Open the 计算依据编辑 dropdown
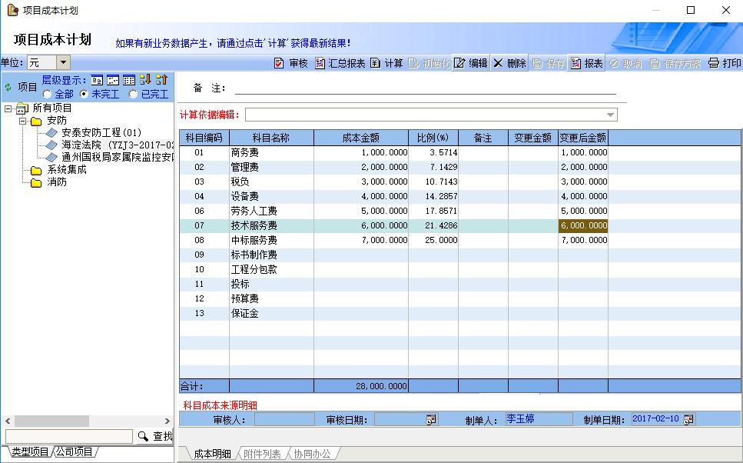The width and height of the screenshot is (743, 463). (611, 115)
